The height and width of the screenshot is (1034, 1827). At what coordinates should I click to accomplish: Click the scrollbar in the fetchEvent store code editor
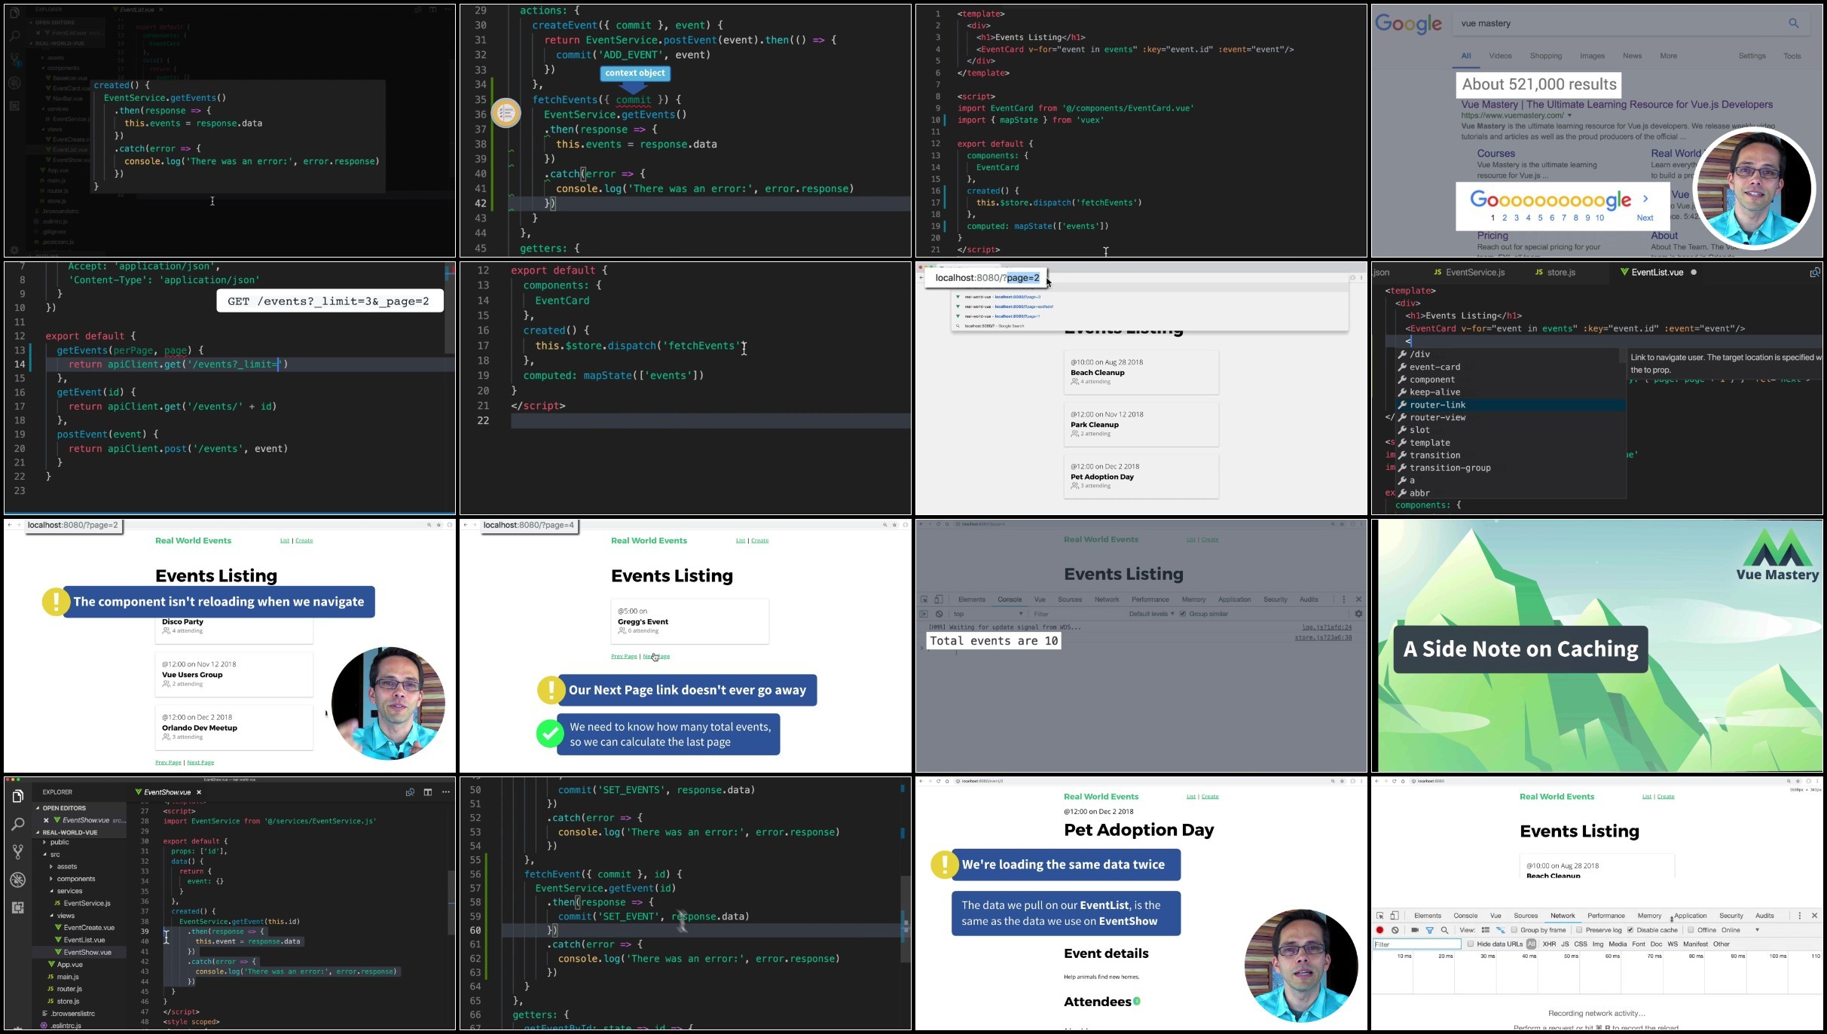(x=906, y=919)
